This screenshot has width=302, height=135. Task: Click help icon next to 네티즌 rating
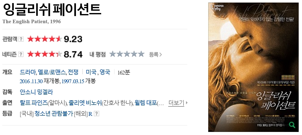[x=21, y=54]
